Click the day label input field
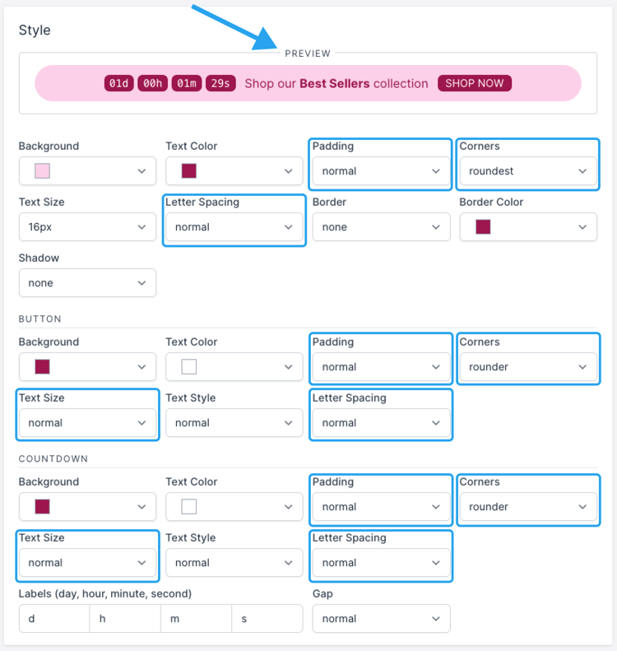 pos(54,619)
